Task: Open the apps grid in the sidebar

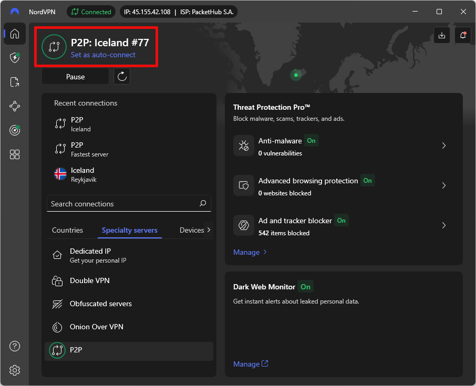Action: pyautogui.click(x=14, y=154)
